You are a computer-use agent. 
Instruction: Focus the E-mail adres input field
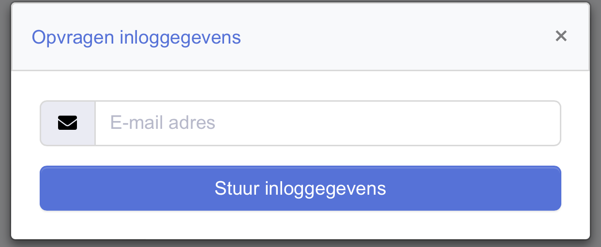328,123
